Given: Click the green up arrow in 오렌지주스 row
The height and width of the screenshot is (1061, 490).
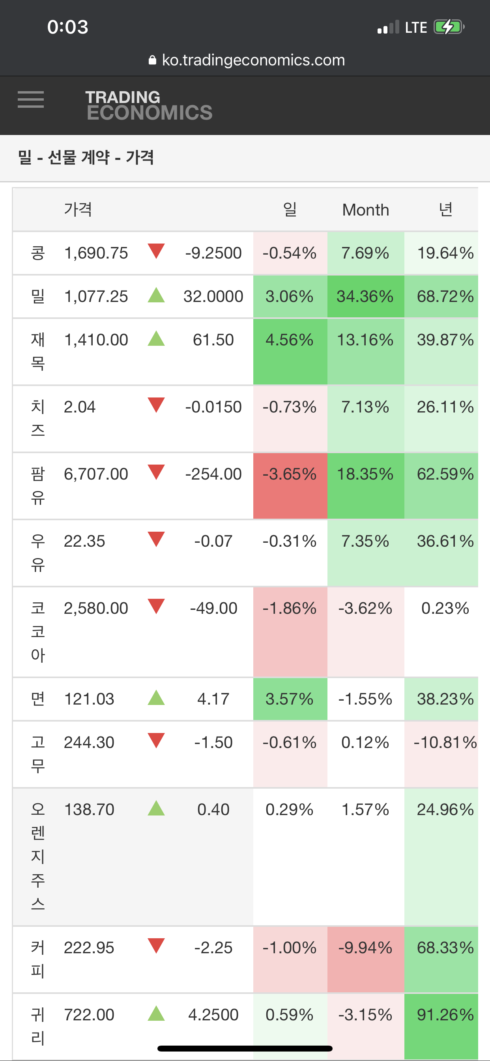Looking at the screenshot, I should pyautogui.click(x=156, y=808).
